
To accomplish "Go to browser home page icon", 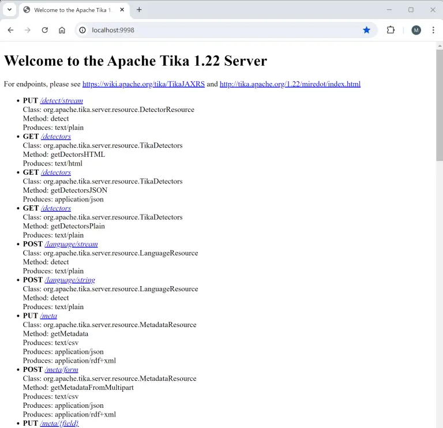I will pyautogui.click(x=62, y=30).
